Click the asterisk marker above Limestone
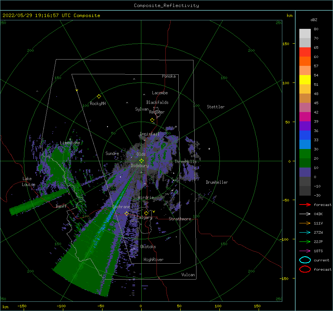Viewport: 333px width, 311px height. tap(70, 139)
